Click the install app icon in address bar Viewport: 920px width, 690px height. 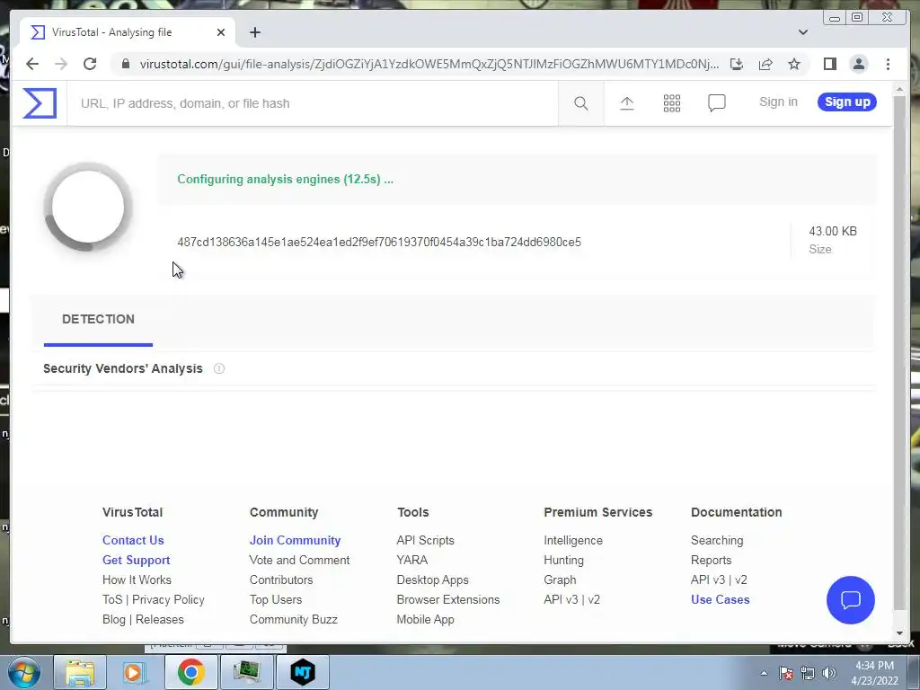tap(737, 64)
